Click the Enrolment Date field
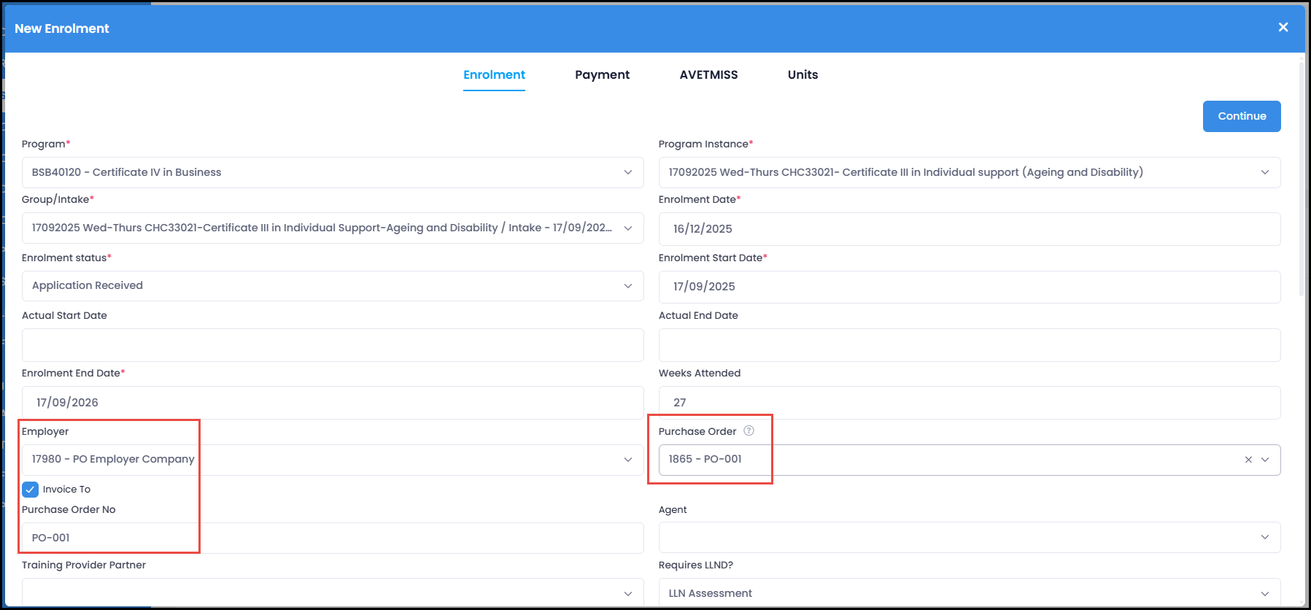 click(969, 229)
